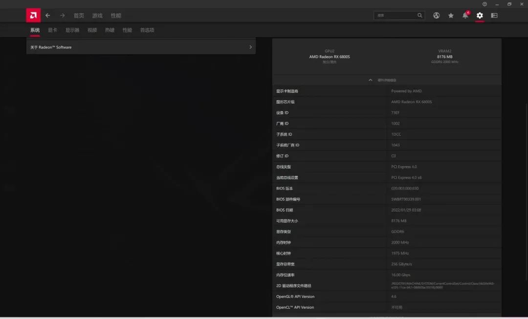Open the web browser globe icon

[x=436, y=16]
